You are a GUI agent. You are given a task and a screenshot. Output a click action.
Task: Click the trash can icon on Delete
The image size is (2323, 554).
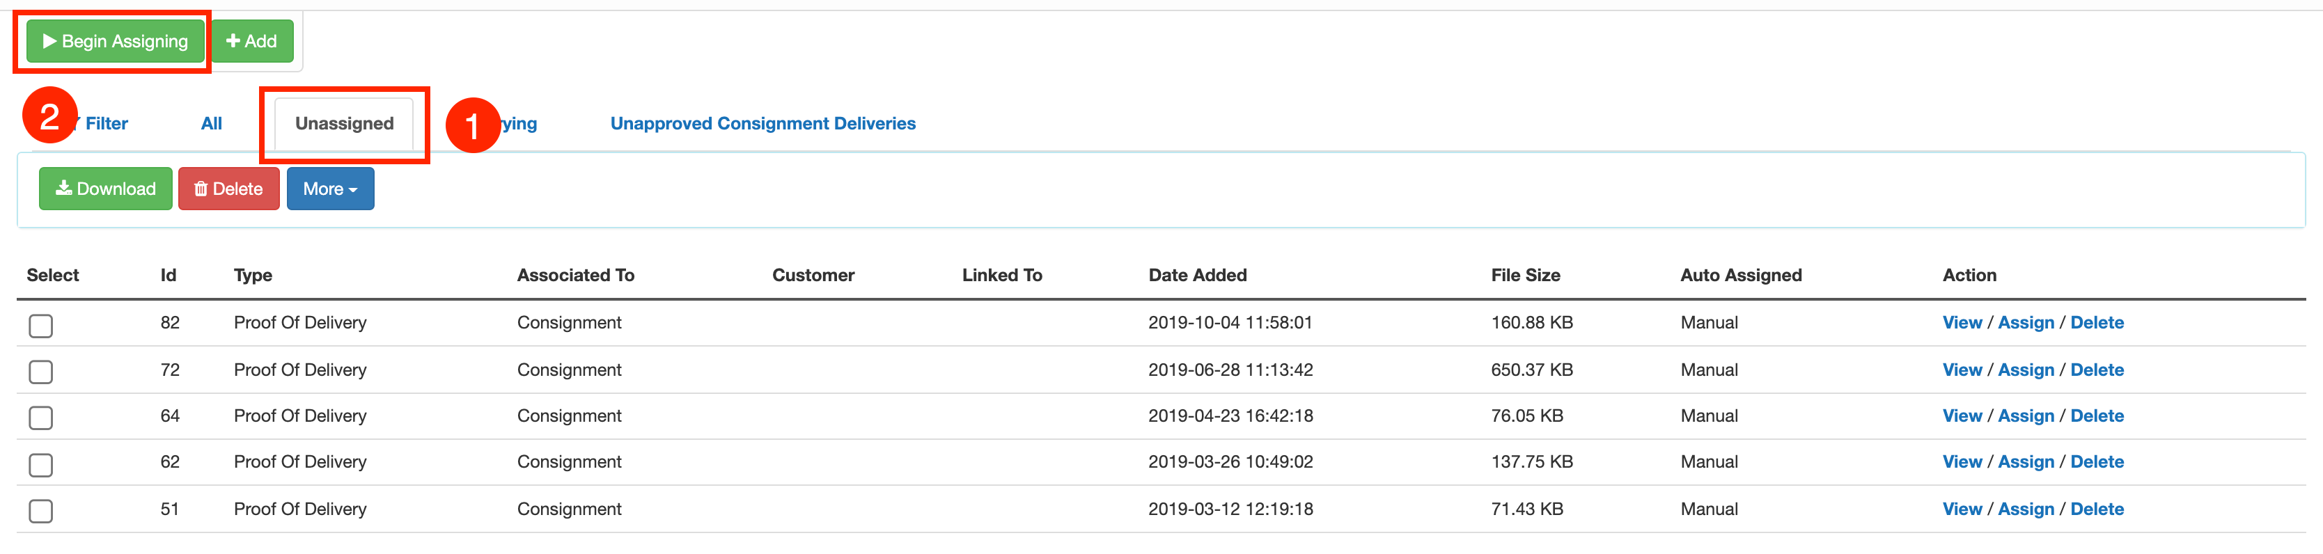(x=200, y=189)
